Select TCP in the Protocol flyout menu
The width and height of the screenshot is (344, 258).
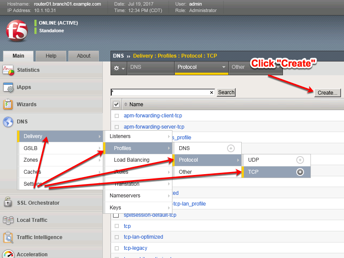pos(276,172)
